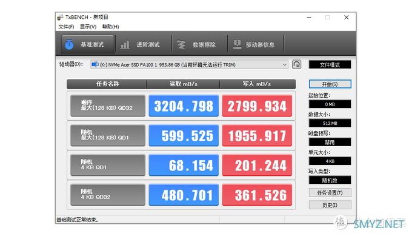
Task: Click the 512 MB data size field
Action: click(330, 123)
